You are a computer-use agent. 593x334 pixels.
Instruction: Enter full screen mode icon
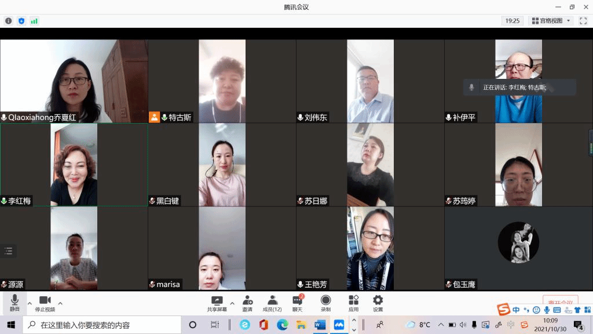pyautogui.click(x=583, y=21)
